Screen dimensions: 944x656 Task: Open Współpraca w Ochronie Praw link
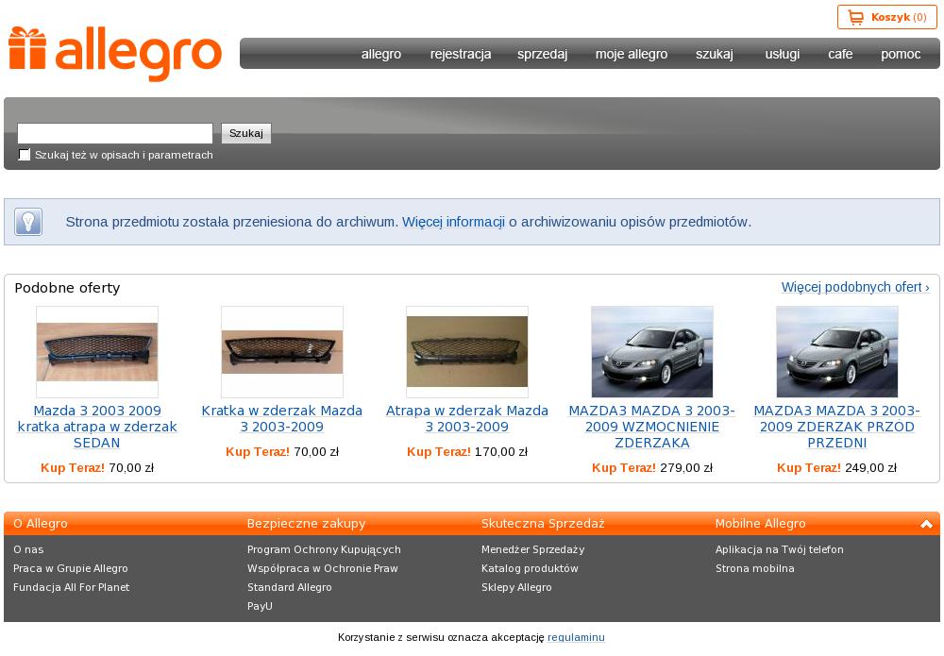click(x=323, y=568)
